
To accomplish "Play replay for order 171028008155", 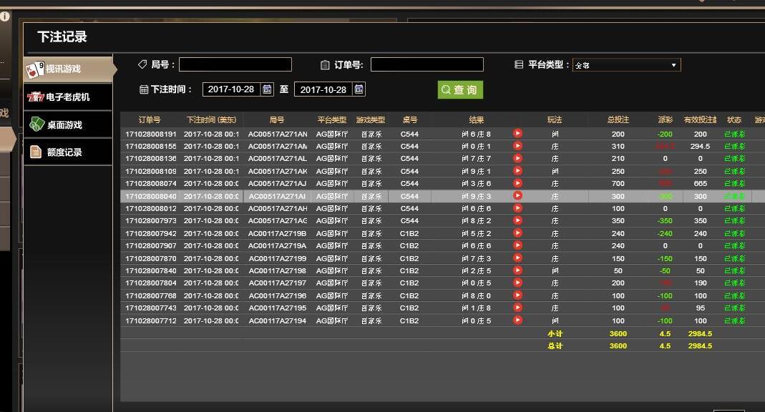I will click(517, 146).
